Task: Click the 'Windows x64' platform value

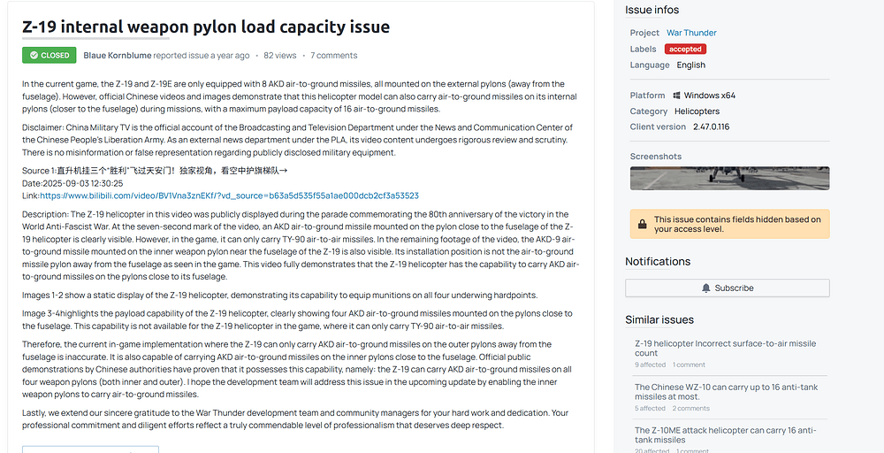Action: pyautogui.click(x=709, y=96)
